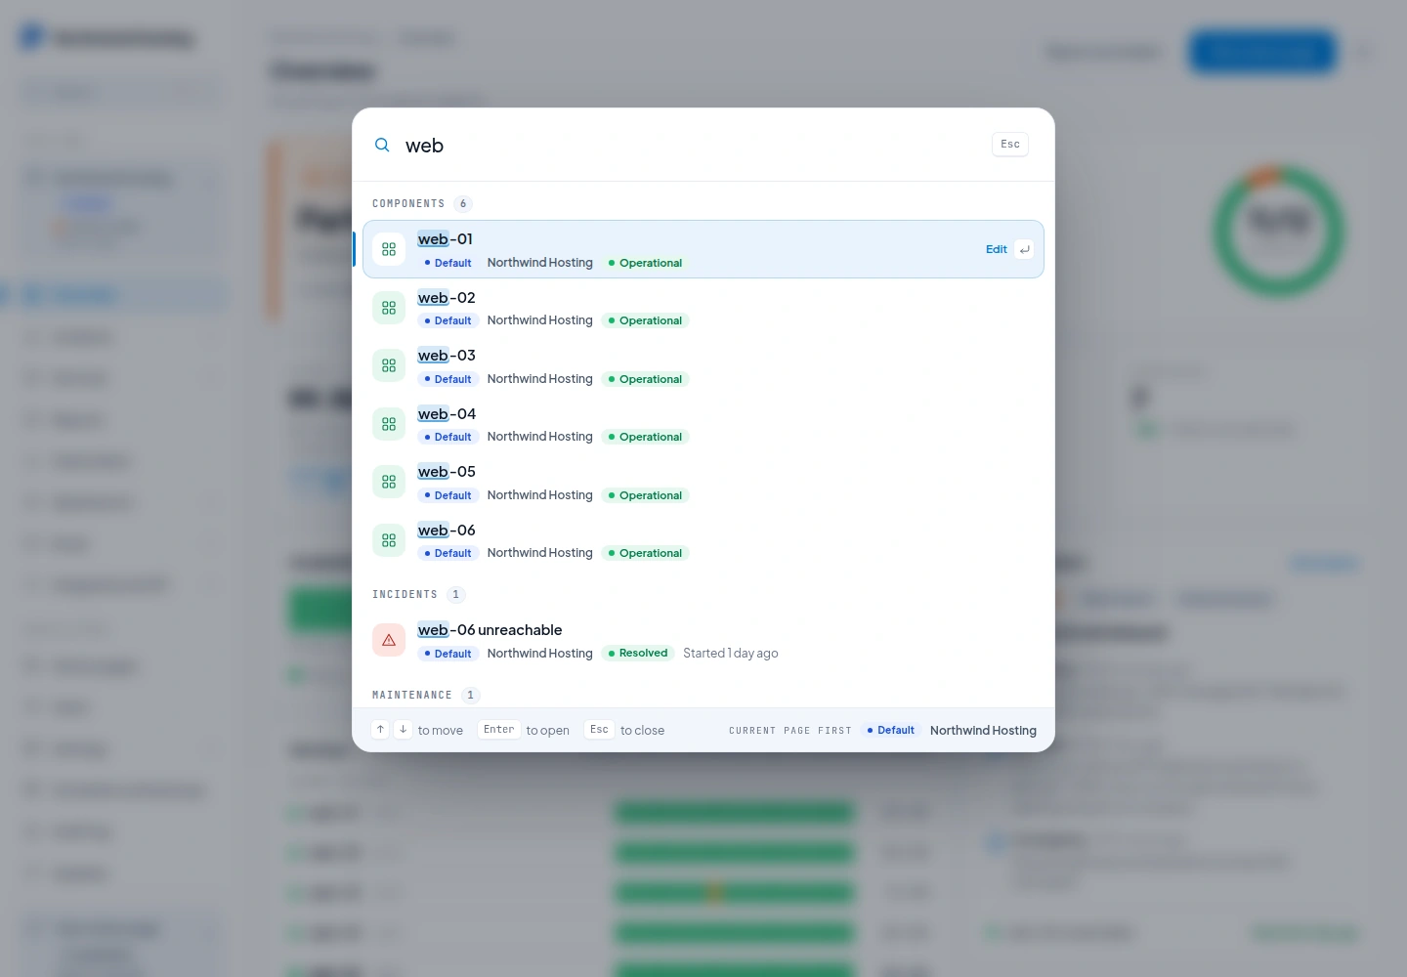Click the Default tag on web-02
Screen dimensions: 1407x977
click(448, 320)
